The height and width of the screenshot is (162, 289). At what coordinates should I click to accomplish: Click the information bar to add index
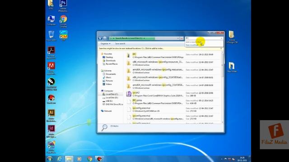(131, 49)
